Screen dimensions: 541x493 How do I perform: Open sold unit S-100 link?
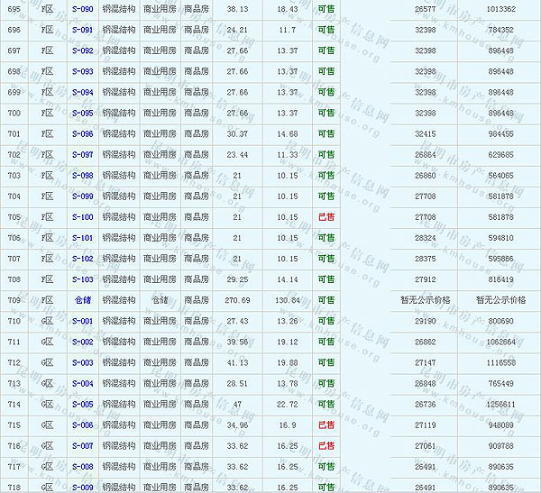click(82, 217)
